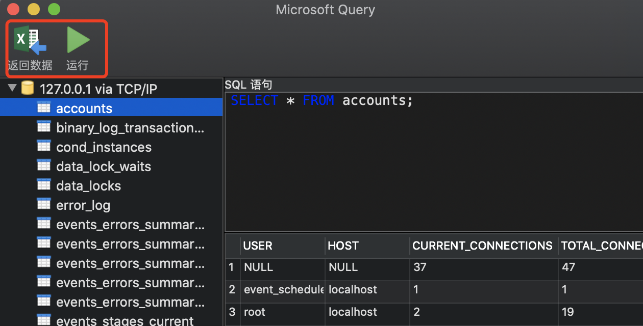643x326 pixels.
Task: Select the accounts table
Action: coord(84,108)
